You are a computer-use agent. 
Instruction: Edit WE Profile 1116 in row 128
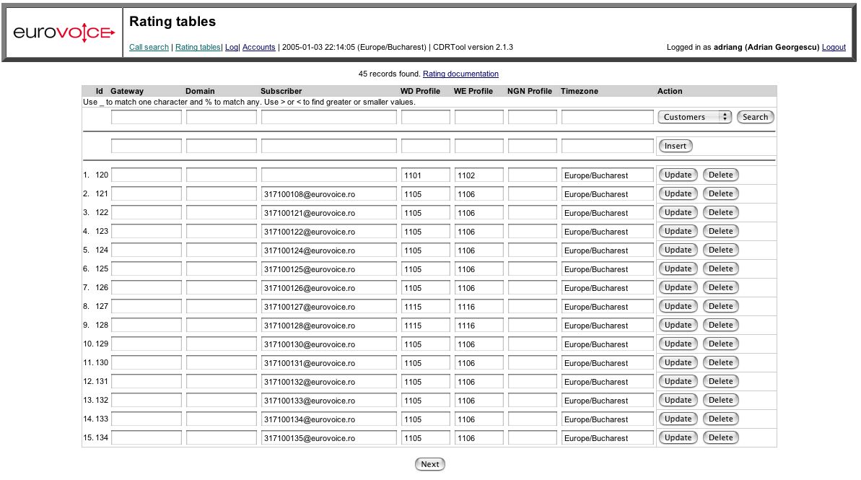pos(478,325)
